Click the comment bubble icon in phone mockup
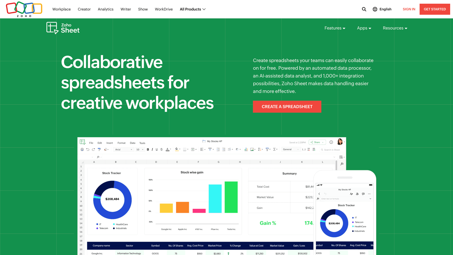The width and height of the screenshot is (453, 255). click(363, 194)
